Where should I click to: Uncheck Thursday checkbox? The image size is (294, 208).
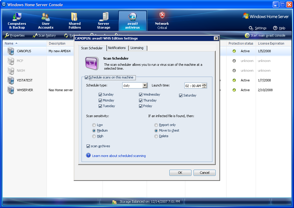(x=141, y=100)
